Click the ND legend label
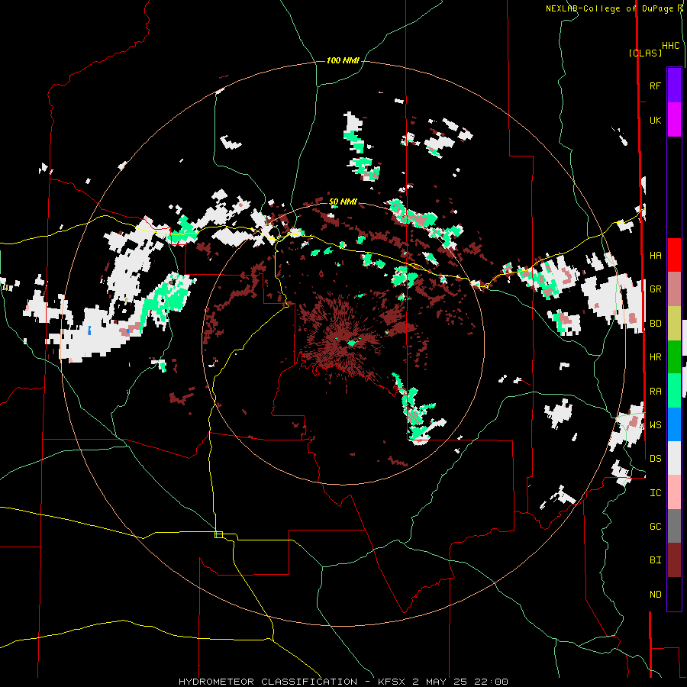Viewport: 687px width, 687px height. (655, 594)
